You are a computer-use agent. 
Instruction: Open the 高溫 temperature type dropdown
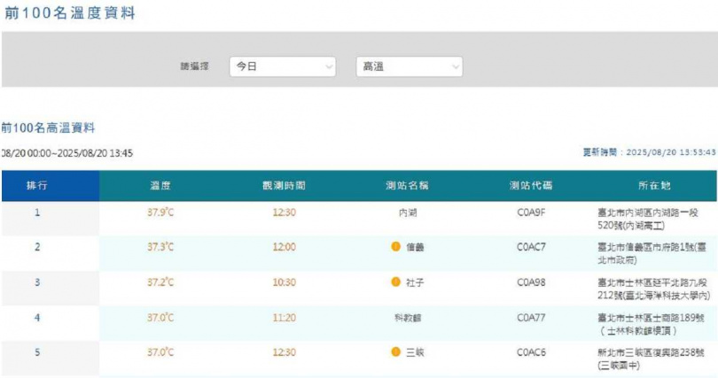[x=409, y=66]
